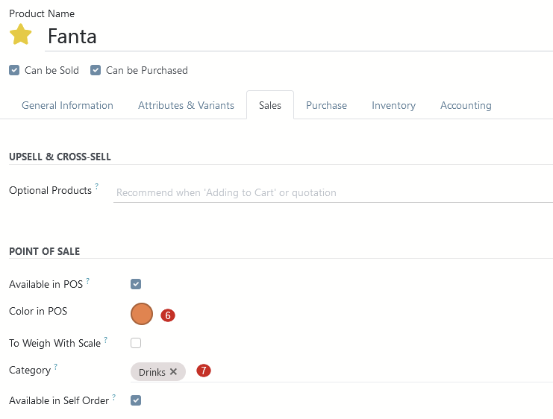The width and height of the screenshot is (553, 419).
Task: Click the To Weigh With Scale label
Action: coord(55,343)
